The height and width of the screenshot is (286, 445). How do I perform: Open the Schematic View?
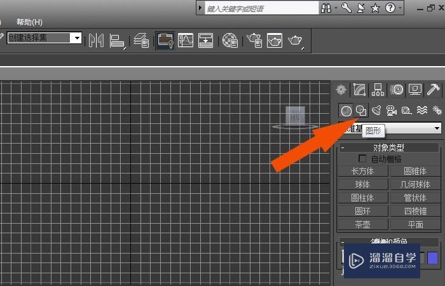(x=206, y=40)
